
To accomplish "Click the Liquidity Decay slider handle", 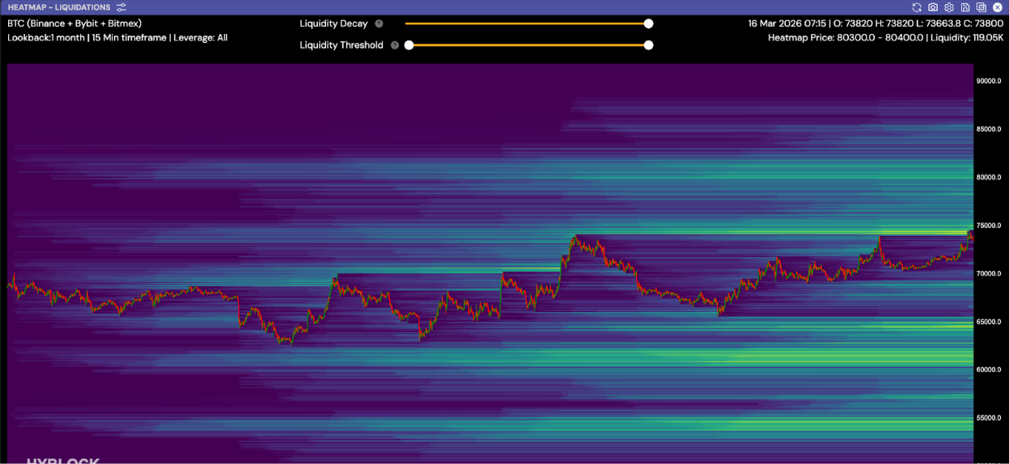I will click(648, 23).
